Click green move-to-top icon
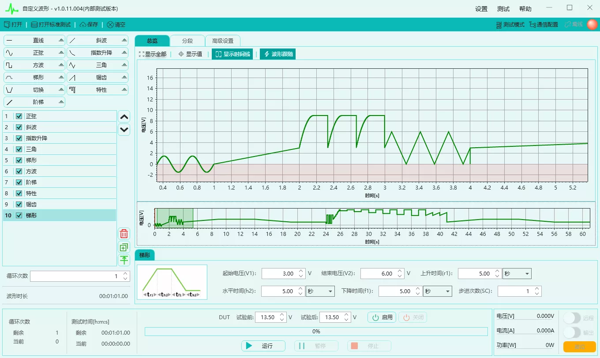Screen dimensions: 600x358 [x=124, y=260]
